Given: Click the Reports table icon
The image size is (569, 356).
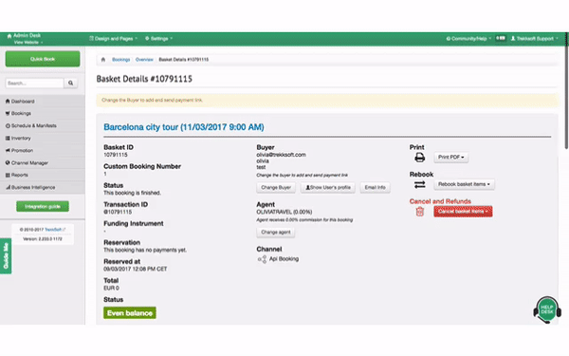Looking at the screenshot, I should click(8, 175).
